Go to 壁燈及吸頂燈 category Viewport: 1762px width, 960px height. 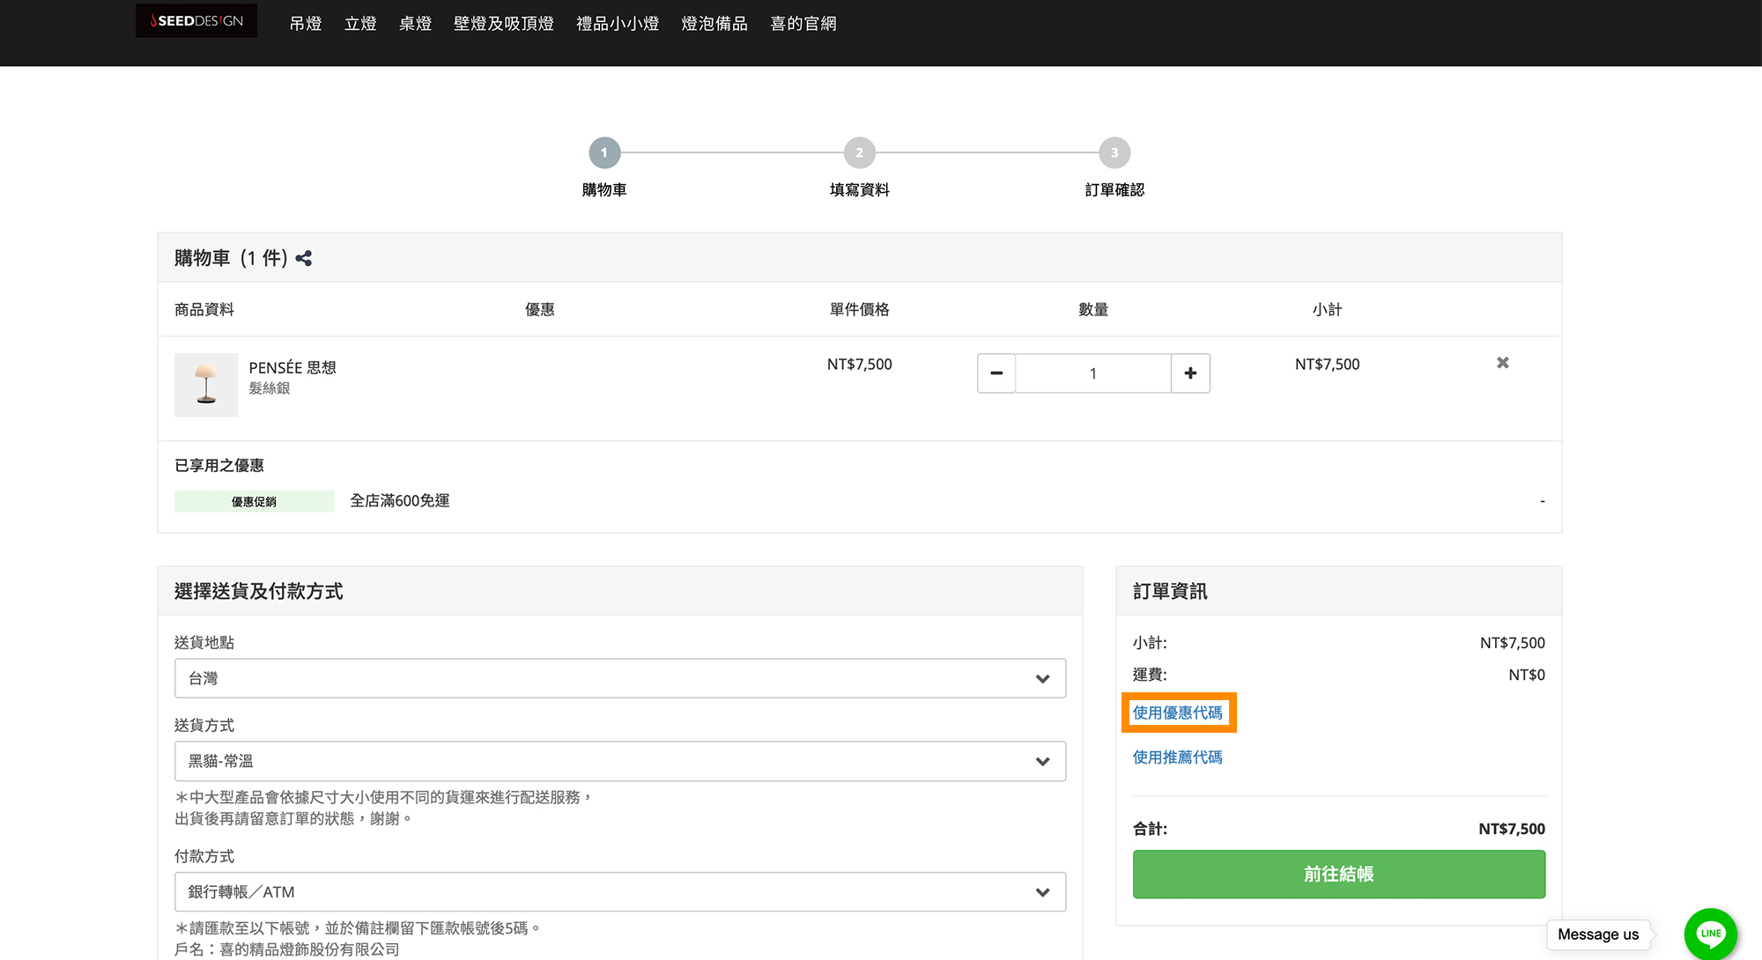[503, 24]
